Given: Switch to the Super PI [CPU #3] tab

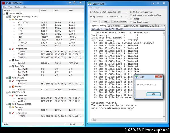Looking at the screenshot, I should 147,26.
